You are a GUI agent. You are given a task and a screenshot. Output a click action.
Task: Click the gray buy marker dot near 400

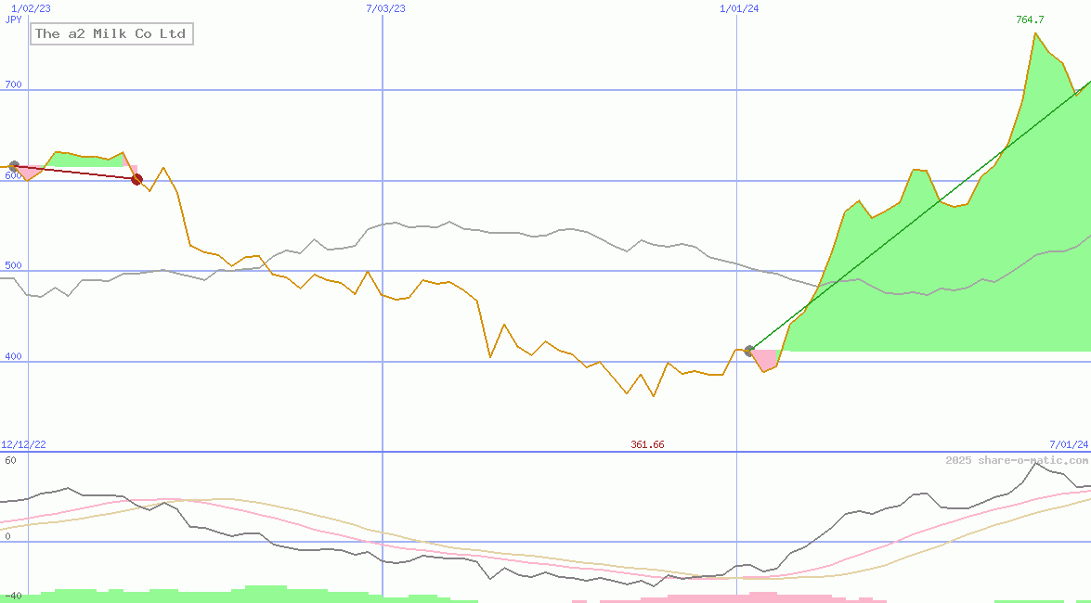749,351
